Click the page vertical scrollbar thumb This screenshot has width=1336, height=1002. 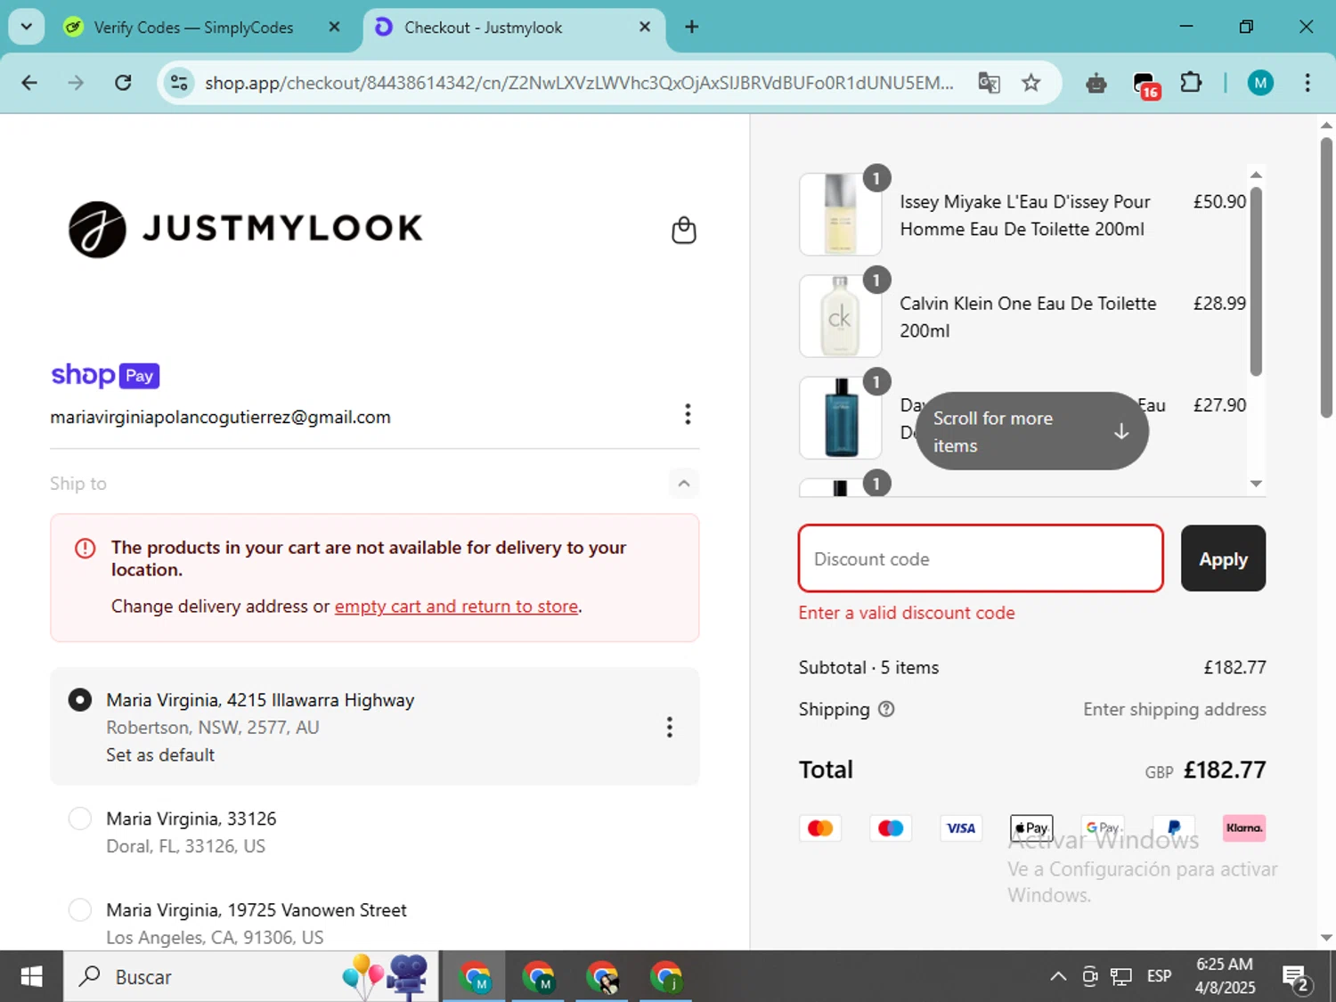pos(1326,277)
